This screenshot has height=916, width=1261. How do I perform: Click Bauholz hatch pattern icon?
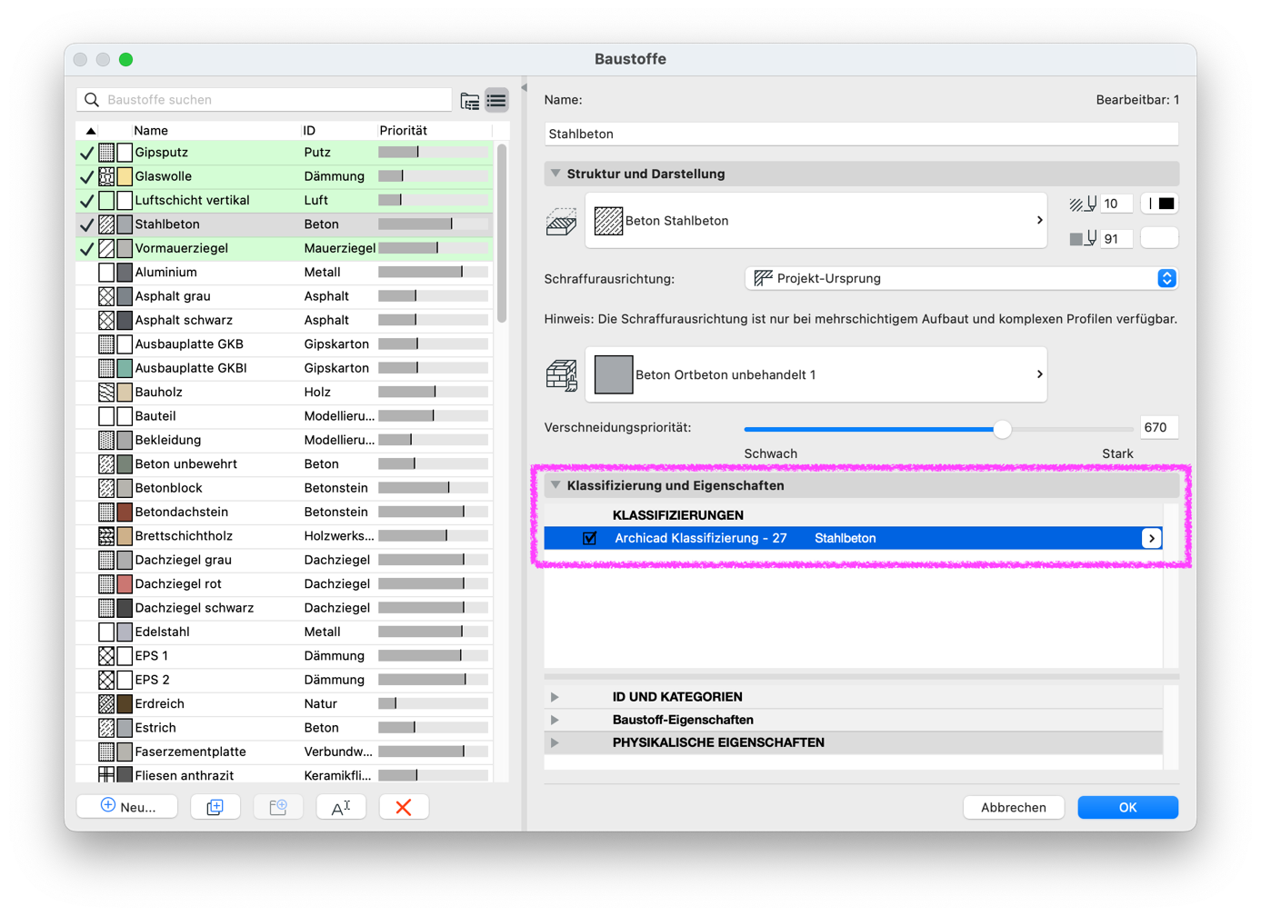(x=106, y=393)
